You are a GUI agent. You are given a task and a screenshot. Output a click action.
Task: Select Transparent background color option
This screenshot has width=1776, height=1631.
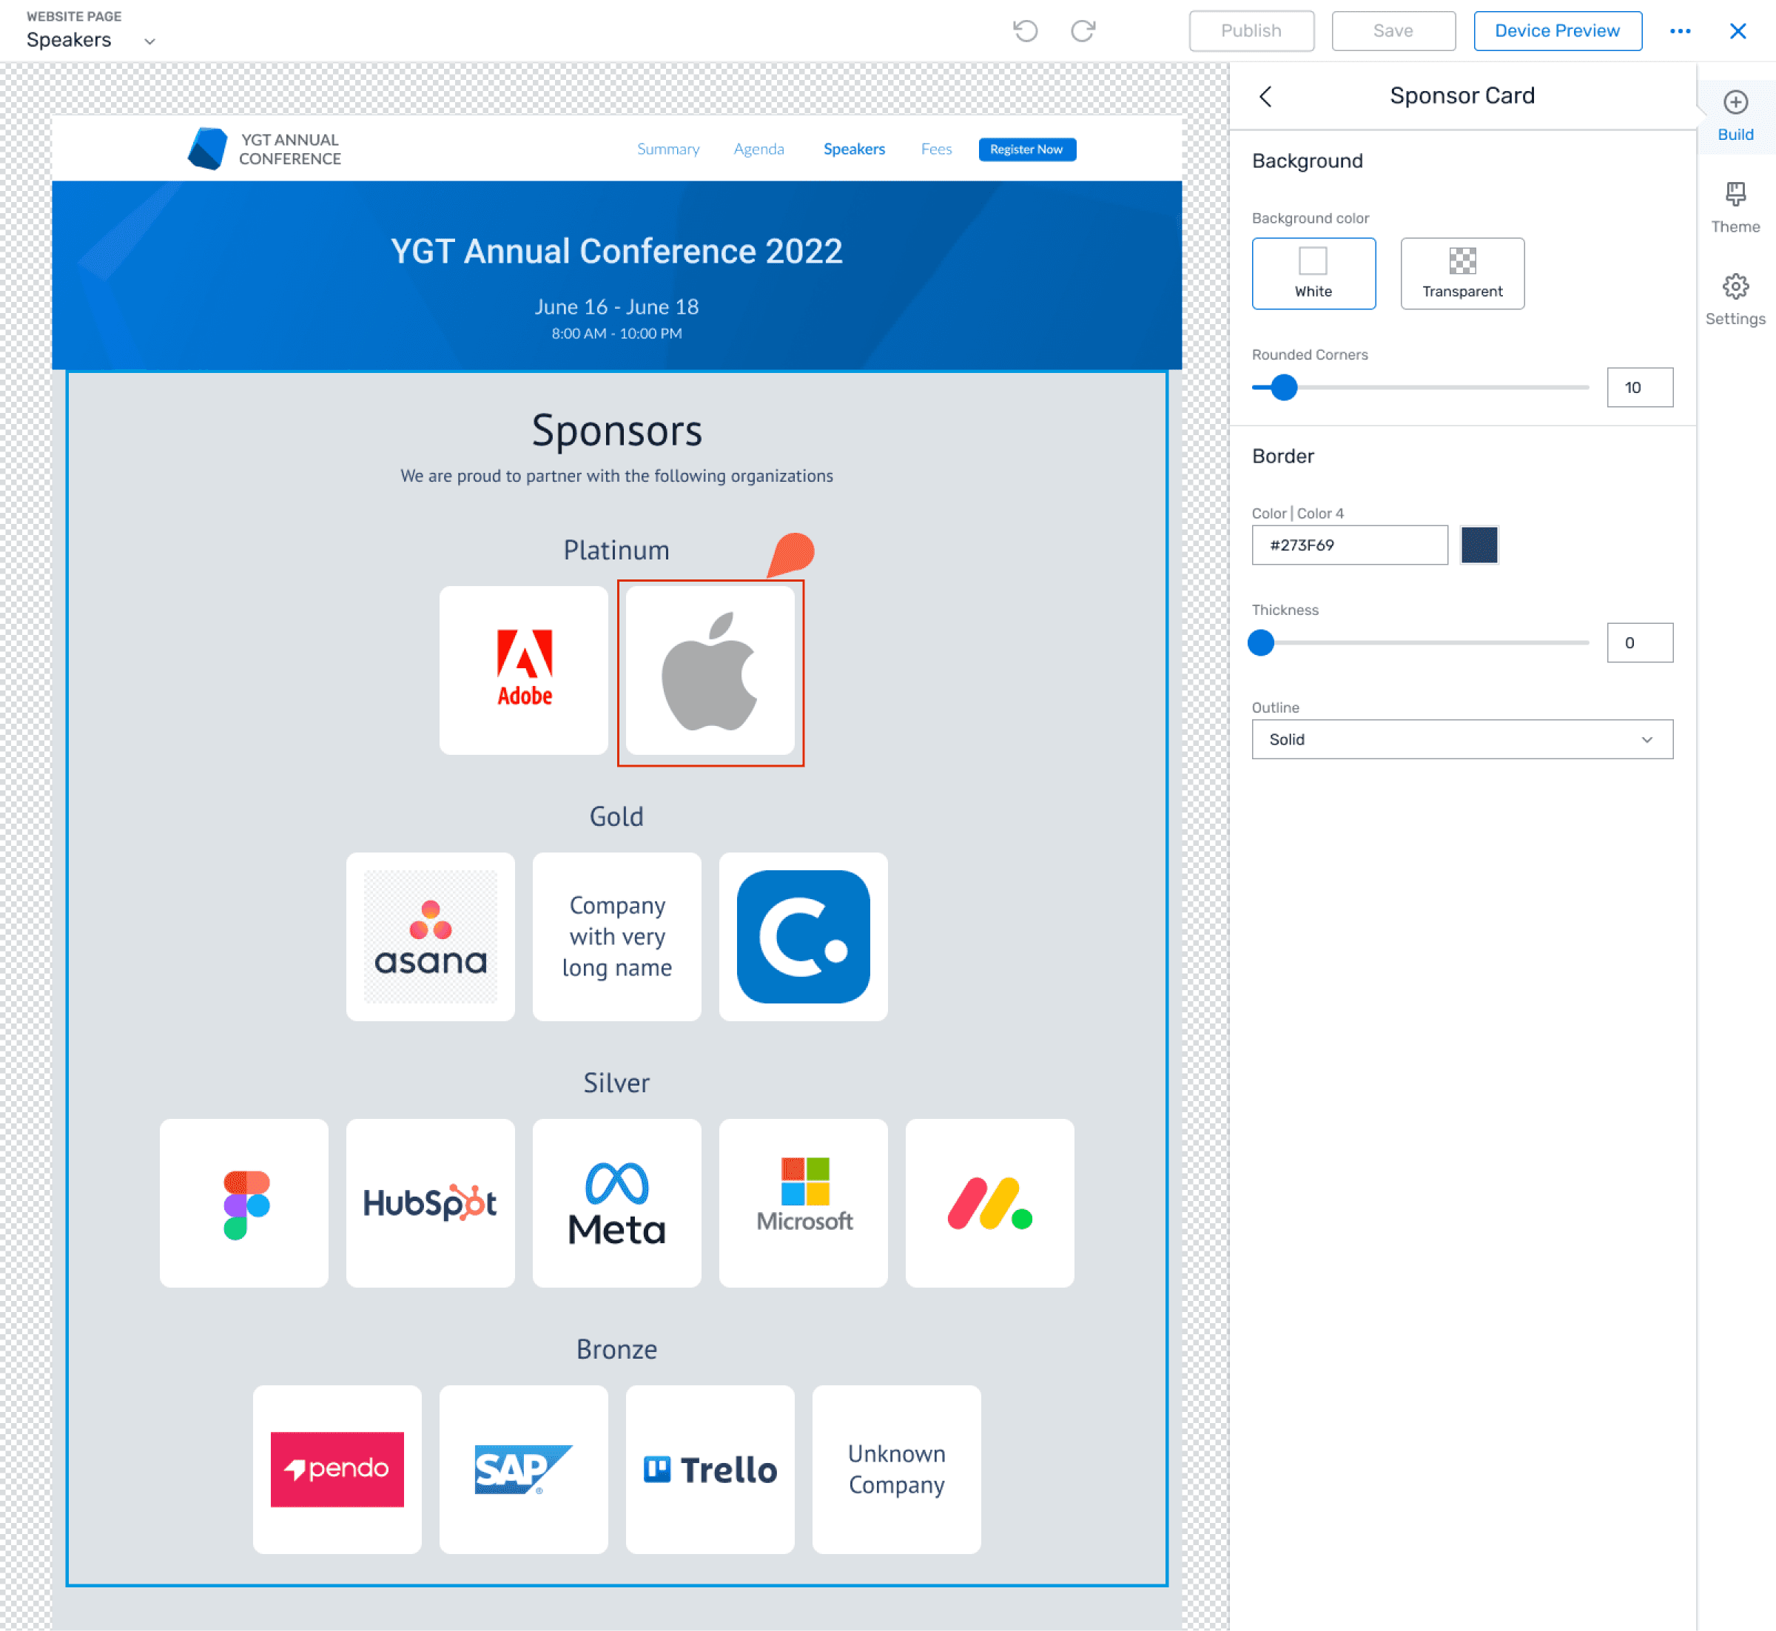pyautogui.click(x=1461, y=273)
